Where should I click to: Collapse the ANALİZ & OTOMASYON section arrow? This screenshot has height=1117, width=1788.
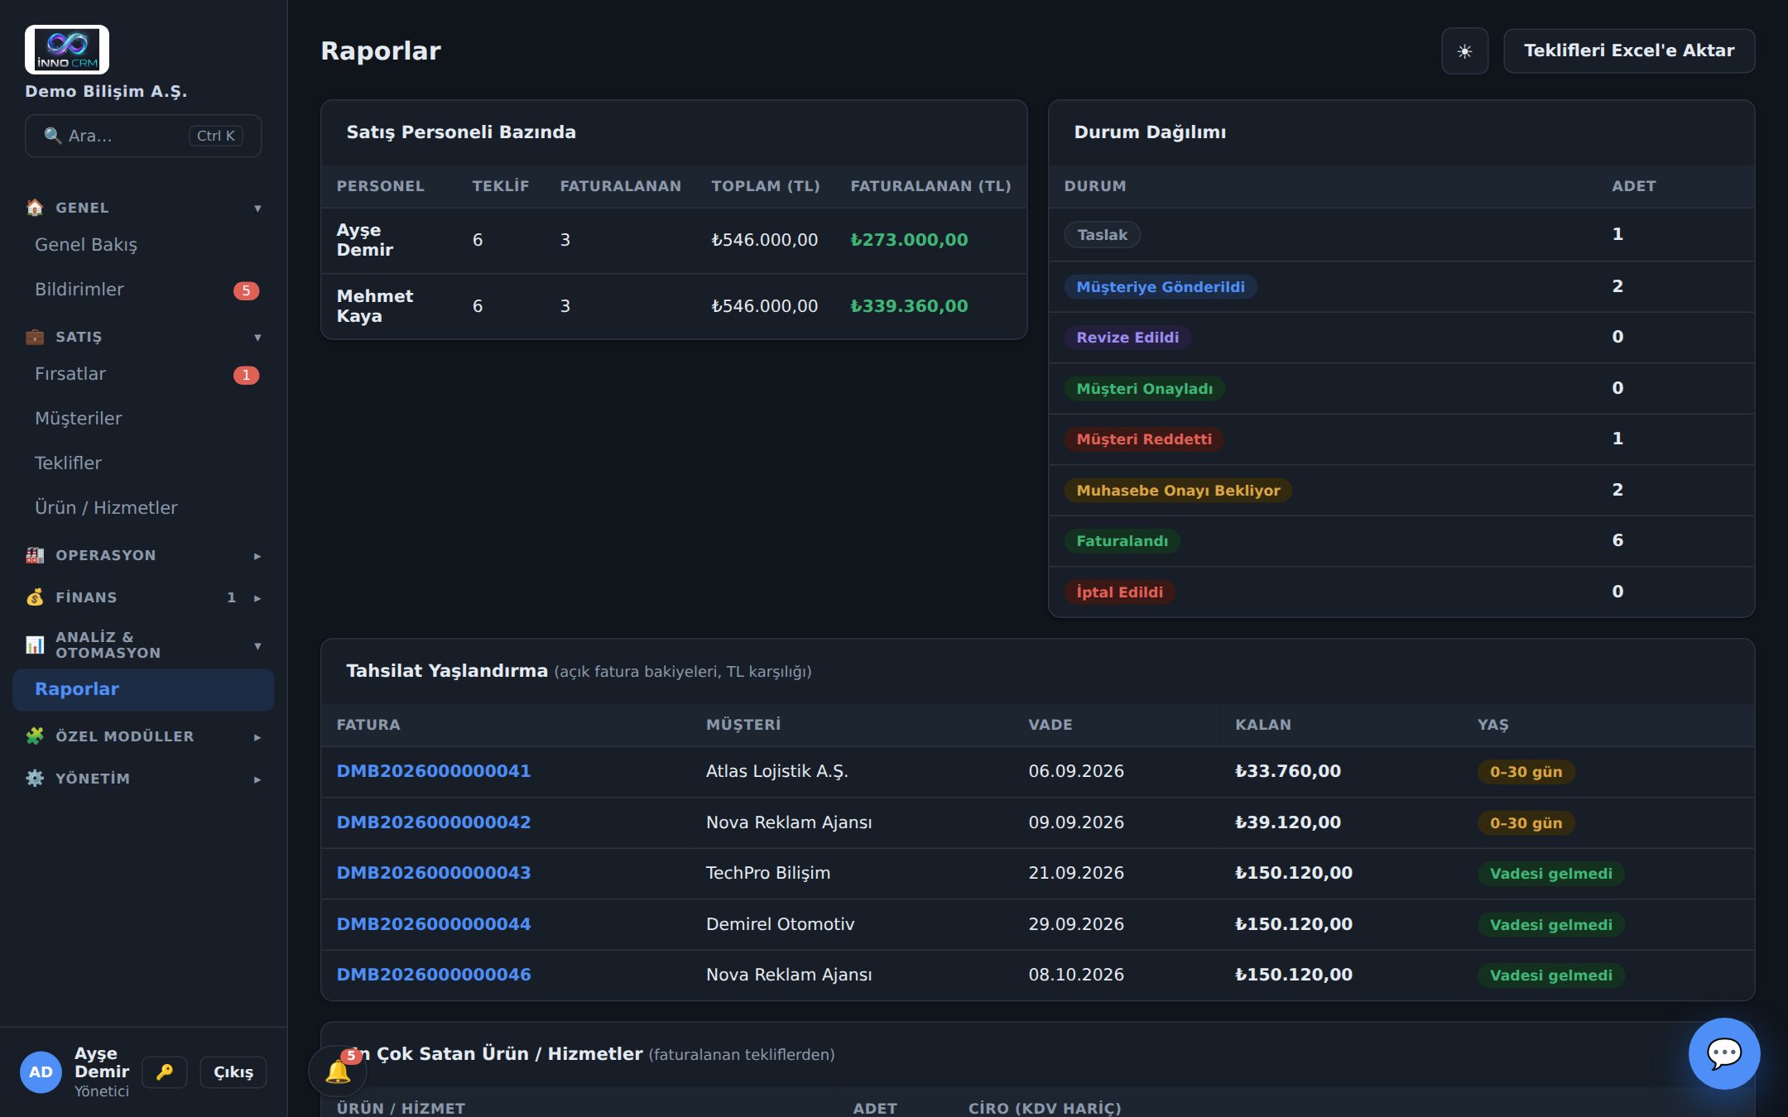(x=257, y=646)
